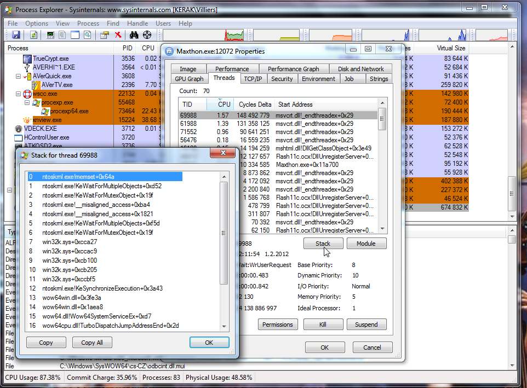Open the Handle menu
Screen dimensions: 527x388
(x=138, y=24)
